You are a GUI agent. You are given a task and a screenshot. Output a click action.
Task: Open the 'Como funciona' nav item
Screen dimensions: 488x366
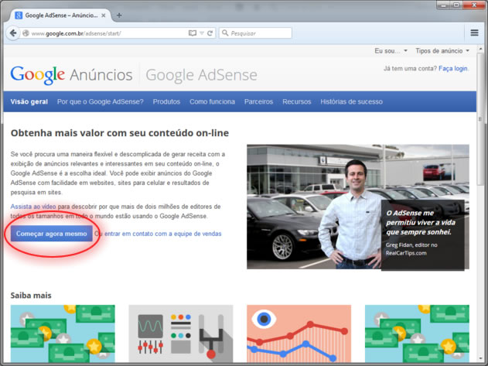[212, 101]
